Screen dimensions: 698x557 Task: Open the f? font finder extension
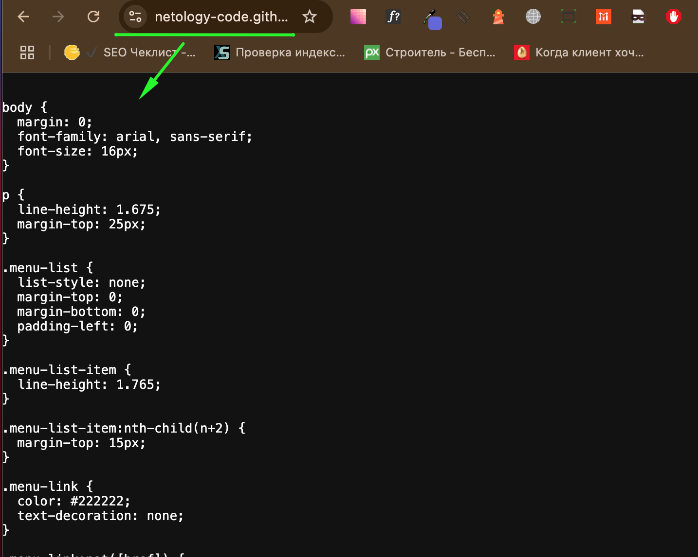(x=393, y=17)
